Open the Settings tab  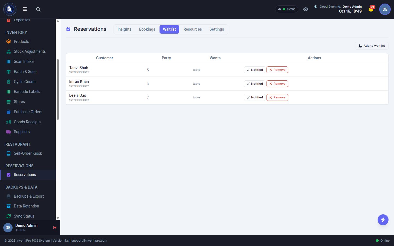217,29
